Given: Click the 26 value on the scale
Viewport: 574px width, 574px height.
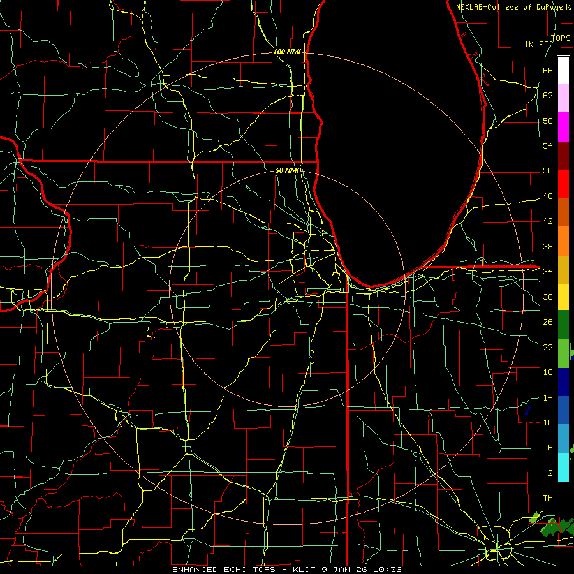Looking at the screenshot, I should [x=548, y=322].
